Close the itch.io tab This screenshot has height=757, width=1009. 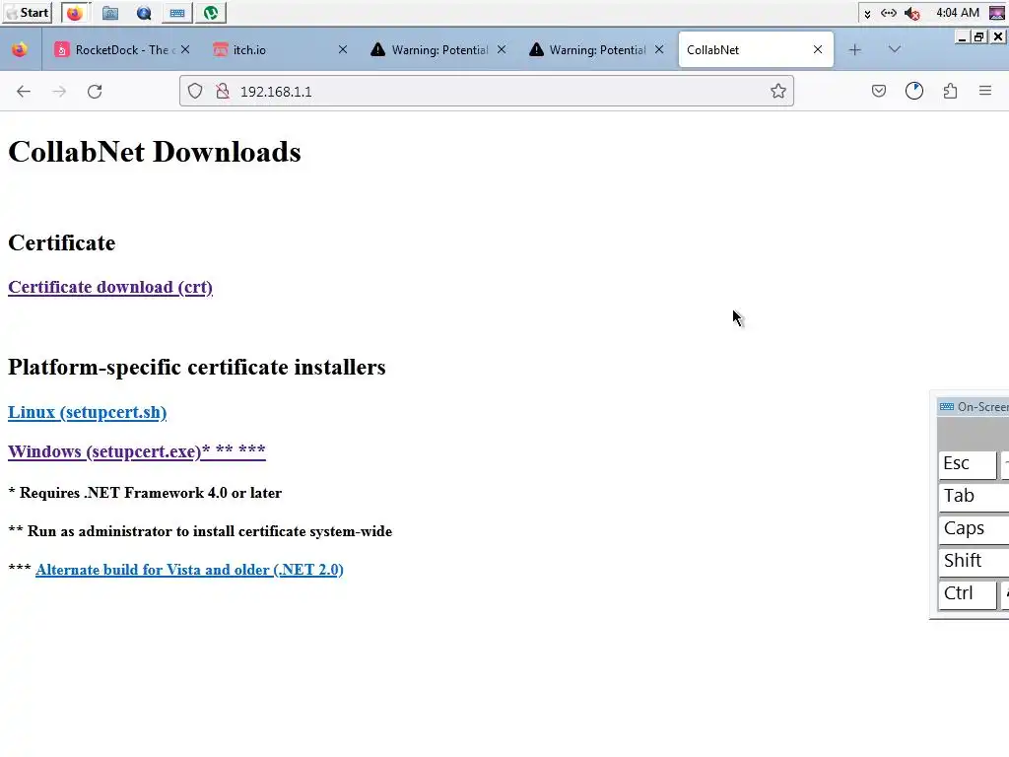343,49
